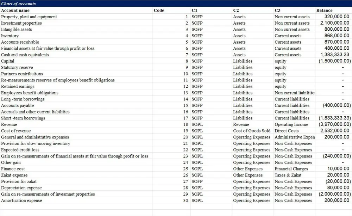Click the Capital balance of (1,500,000.00)
Image resolution: width=352 pixels, height=216 pixels.
click(x=331, y=61)
